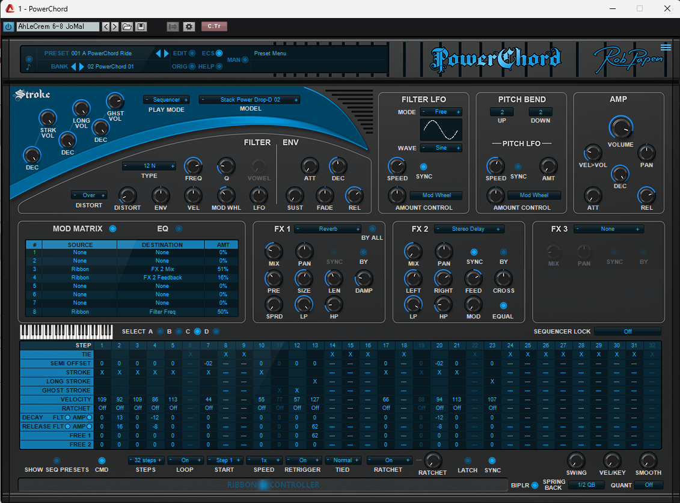Select sequencer pattern C radio button
The height and width of the screenshot is (503, 680).
pyautogui.click(x=197, y=331)
